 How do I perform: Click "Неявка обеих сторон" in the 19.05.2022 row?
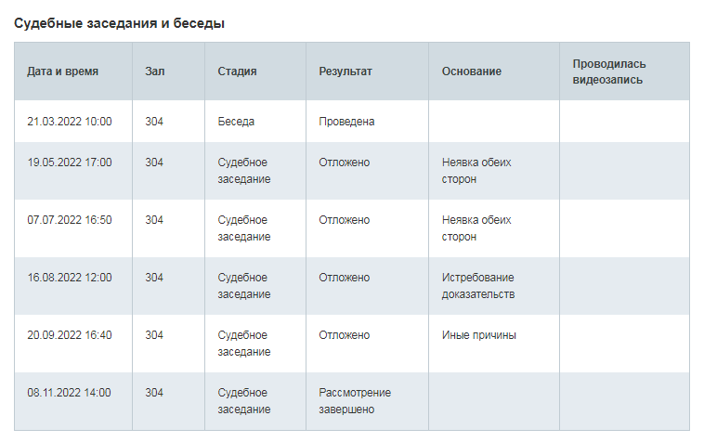[x=476, y=171]
